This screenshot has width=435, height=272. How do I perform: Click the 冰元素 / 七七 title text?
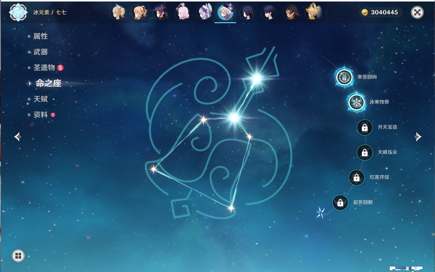pos(50,12)
